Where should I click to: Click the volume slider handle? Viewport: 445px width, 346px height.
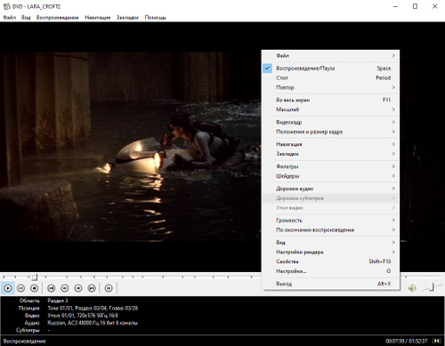(433, 286)
